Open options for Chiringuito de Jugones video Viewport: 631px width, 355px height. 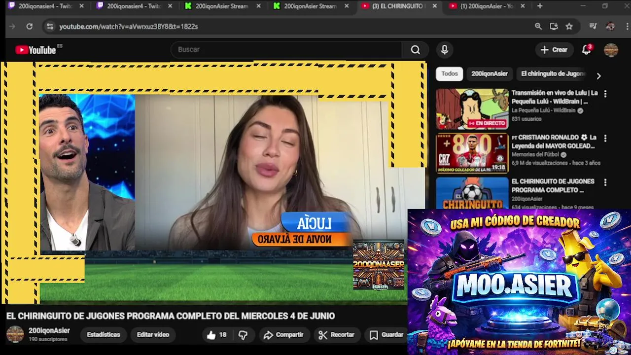coord(605,182)
